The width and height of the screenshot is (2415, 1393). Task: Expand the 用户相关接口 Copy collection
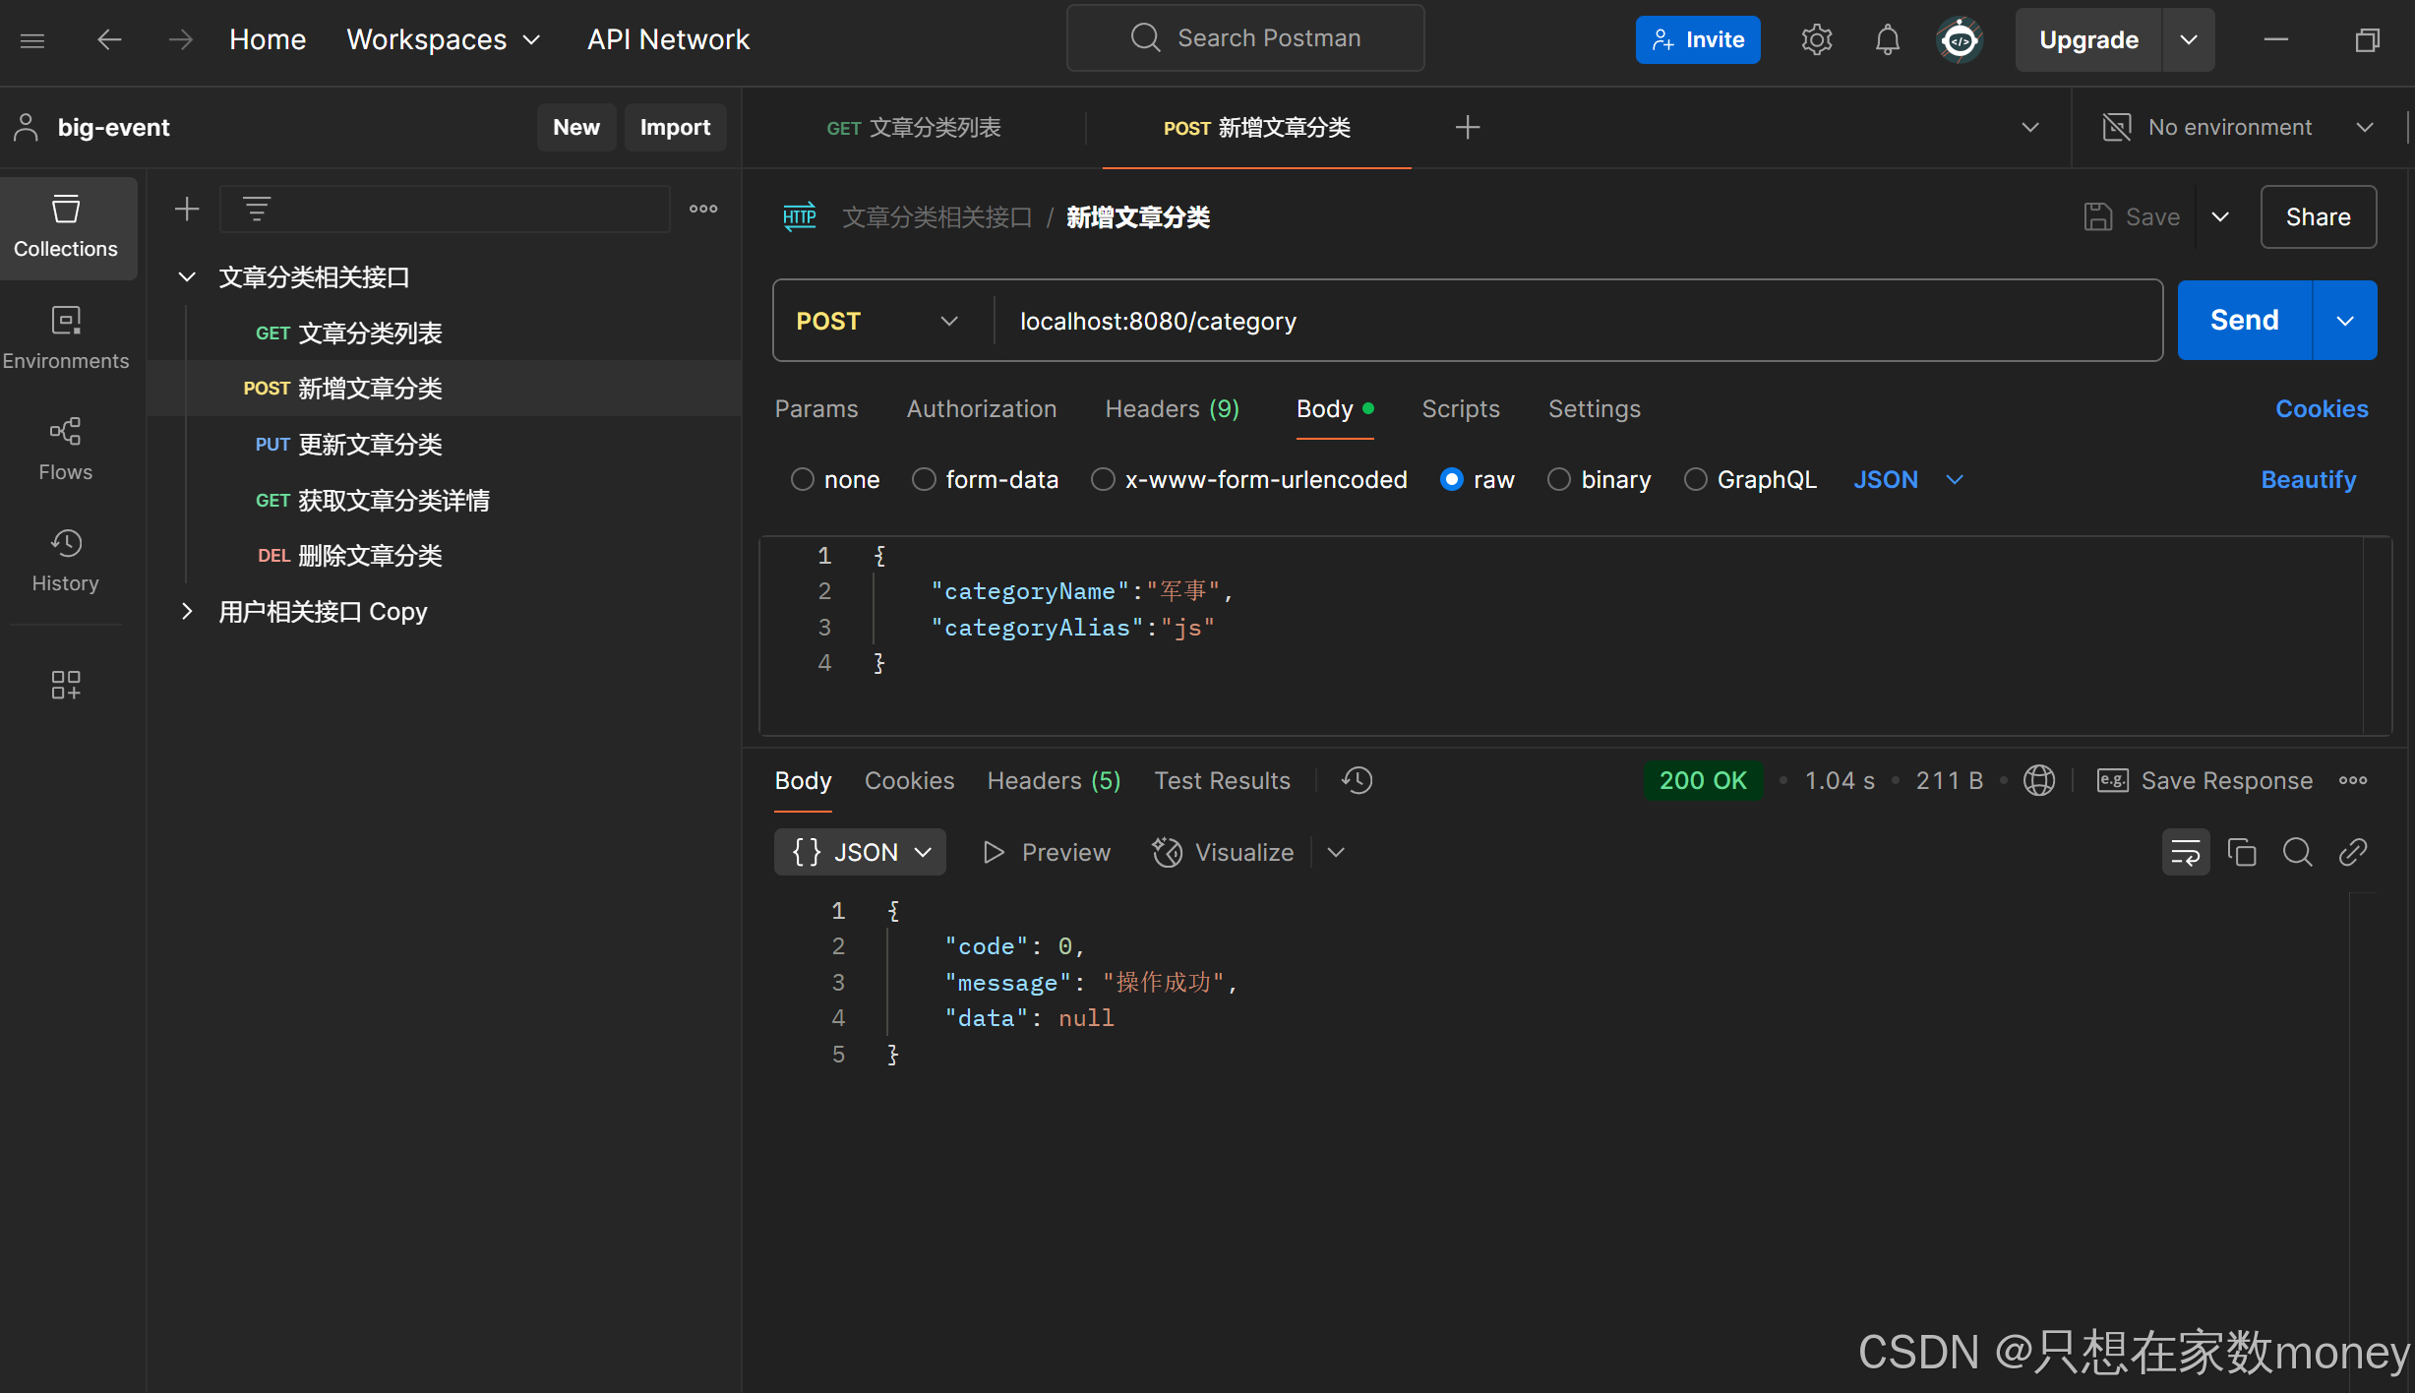click(187, 612)
